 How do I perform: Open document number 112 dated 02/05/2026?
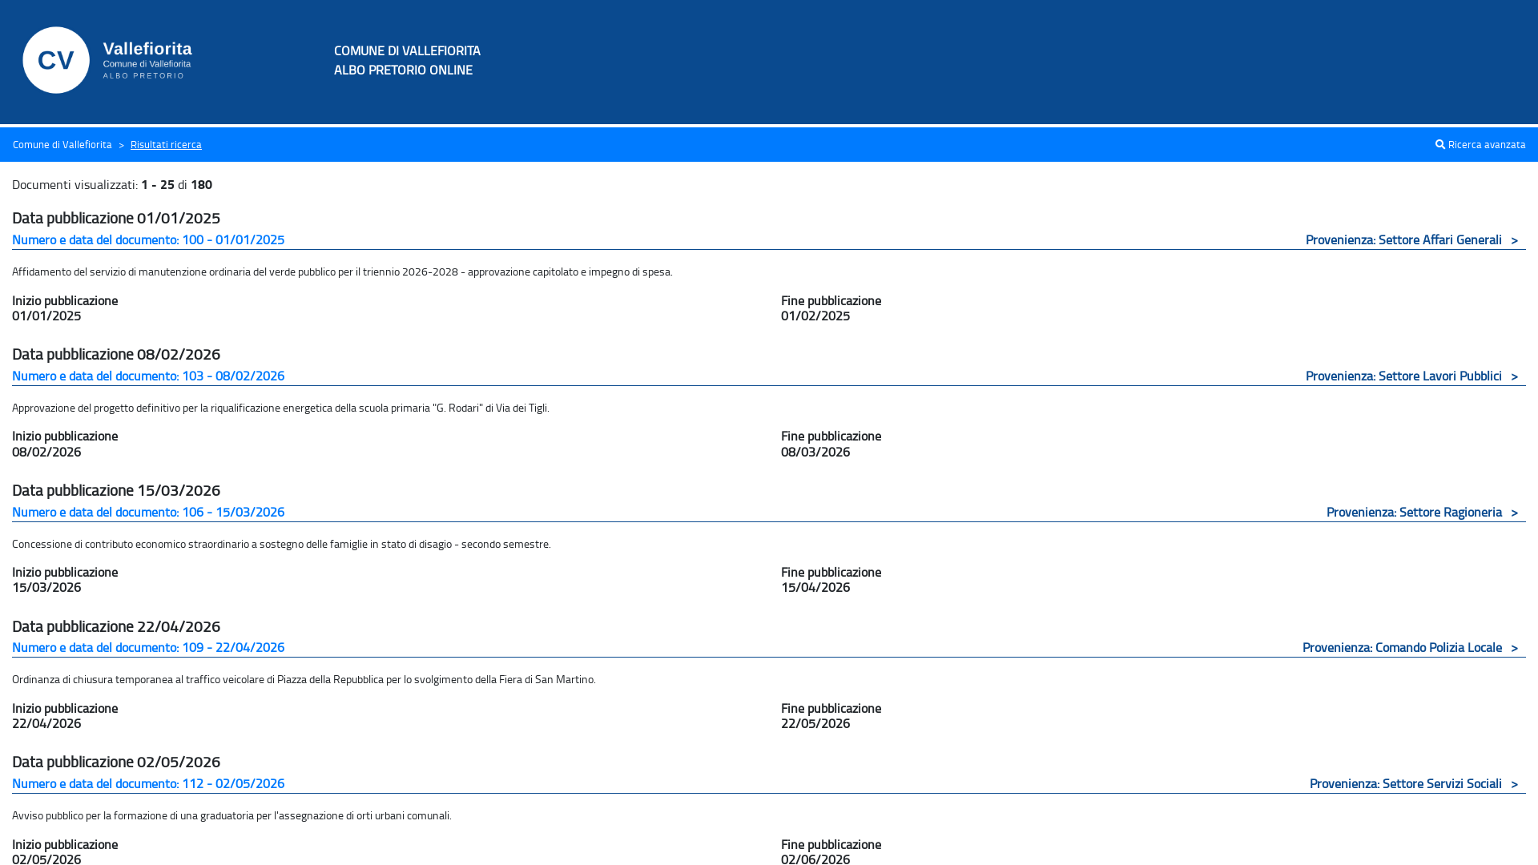click(x=148, y=783)
